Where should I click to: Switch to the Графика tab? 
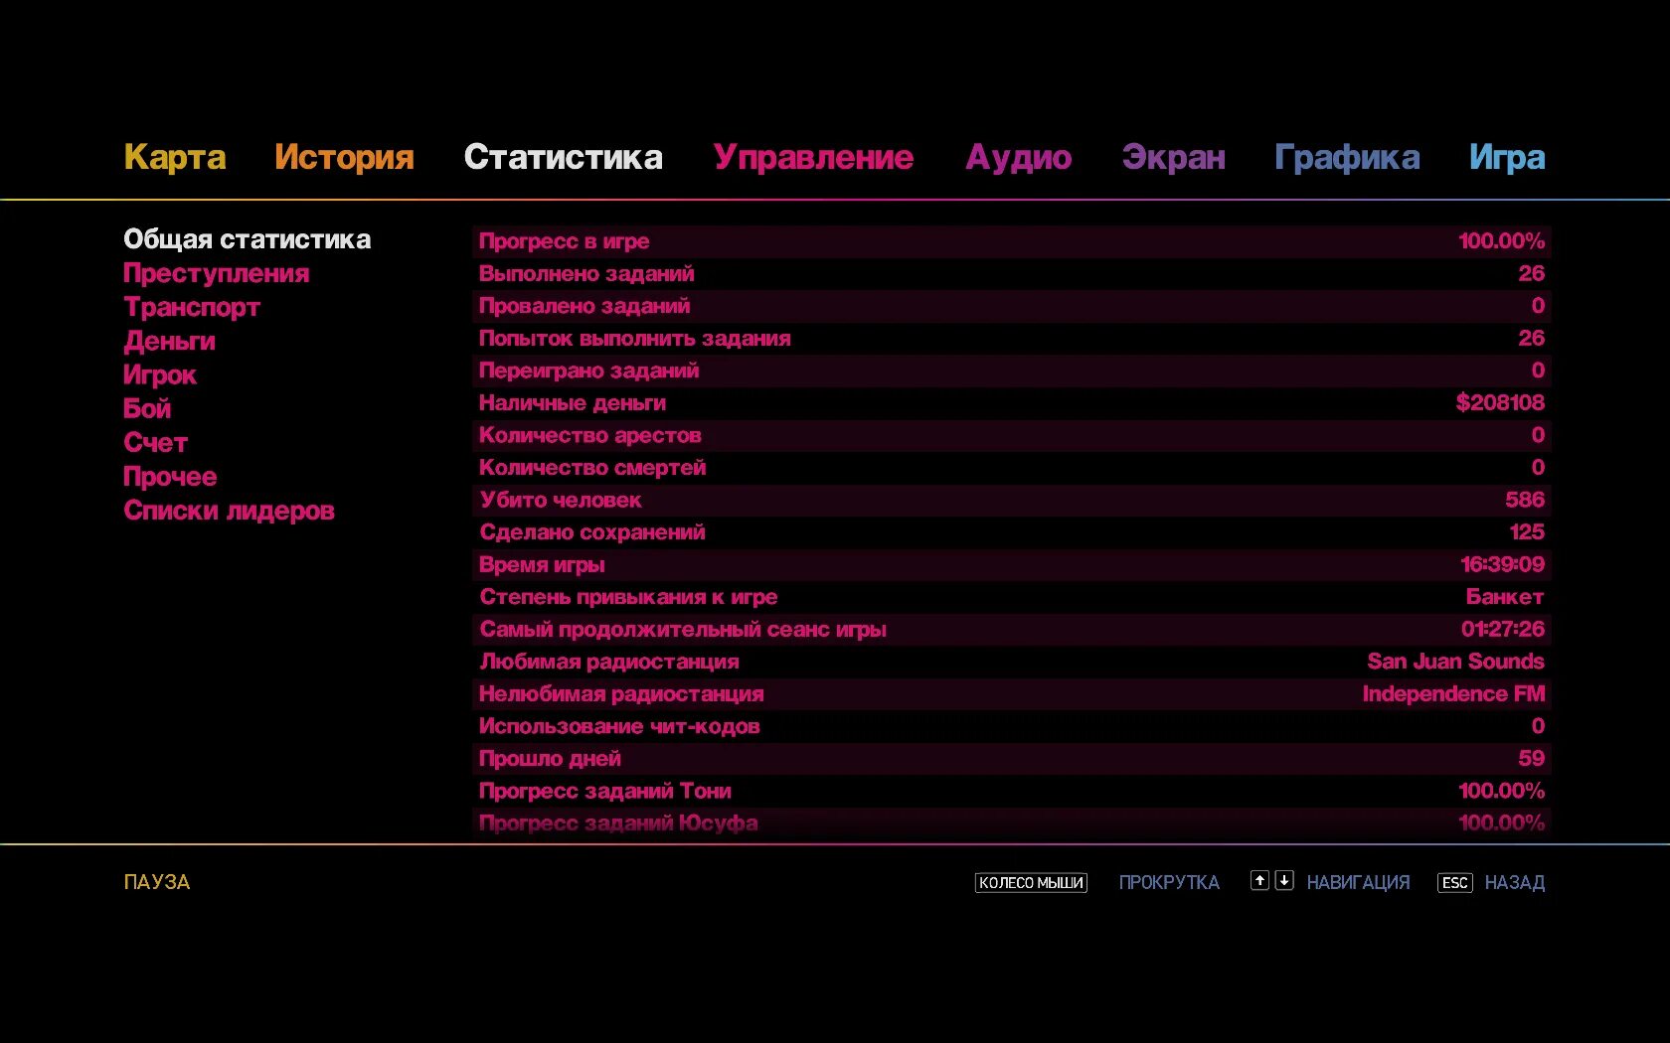[1347, 157]
